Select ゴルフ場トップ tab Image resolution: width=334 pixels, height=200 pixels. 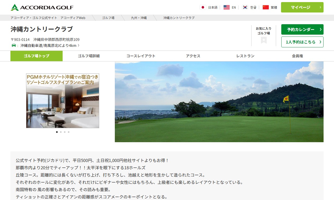(x=37, y=56)
